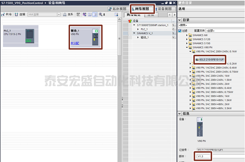245x162 pixels.
Task: Select V90 PN 3AC 200V-240V 1.5kW folder
Action: click(x=214, y=80)
